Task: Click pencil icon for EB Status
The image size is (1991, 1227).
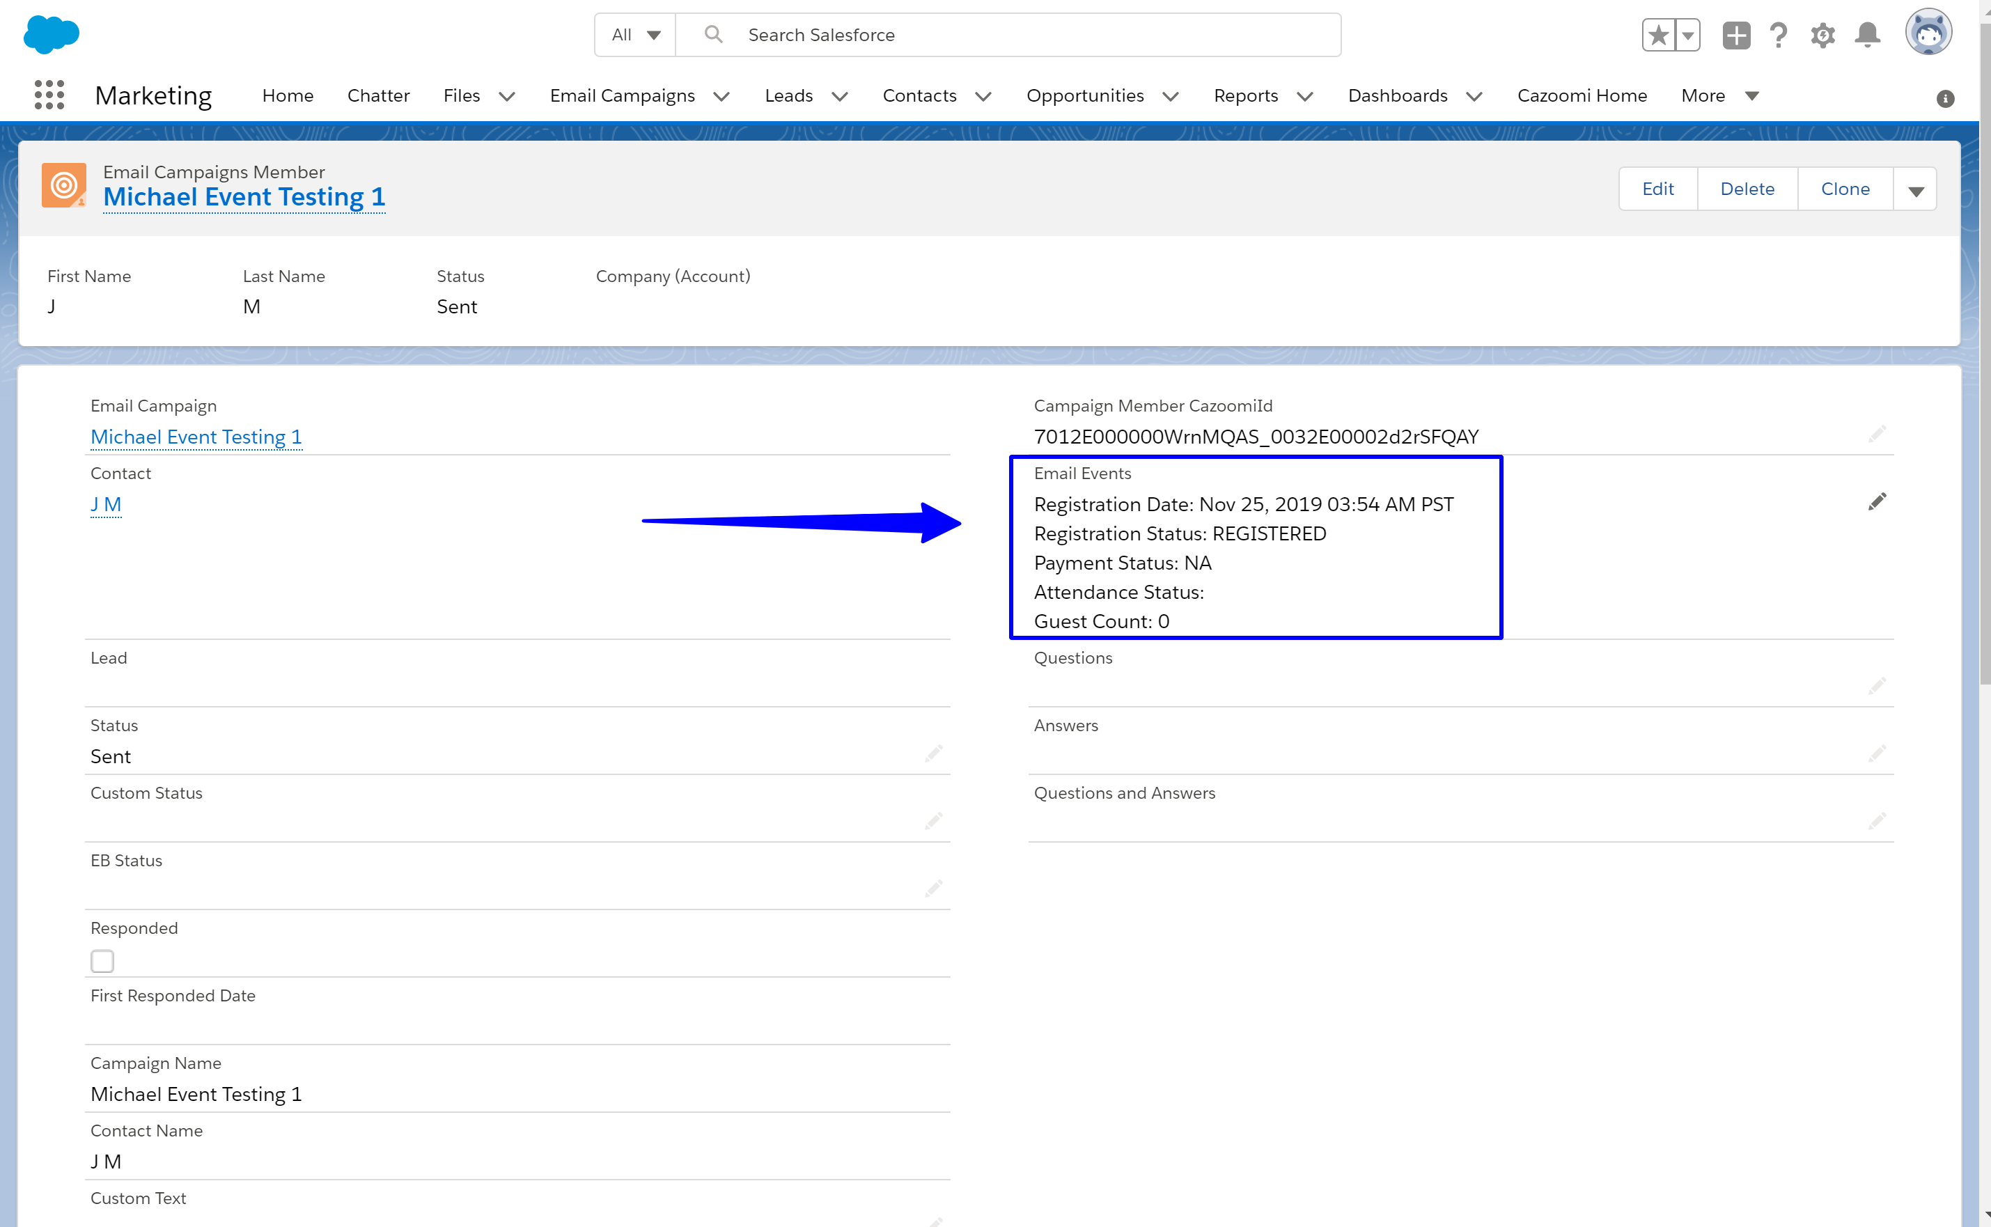Action: click(x=933, y=889)
